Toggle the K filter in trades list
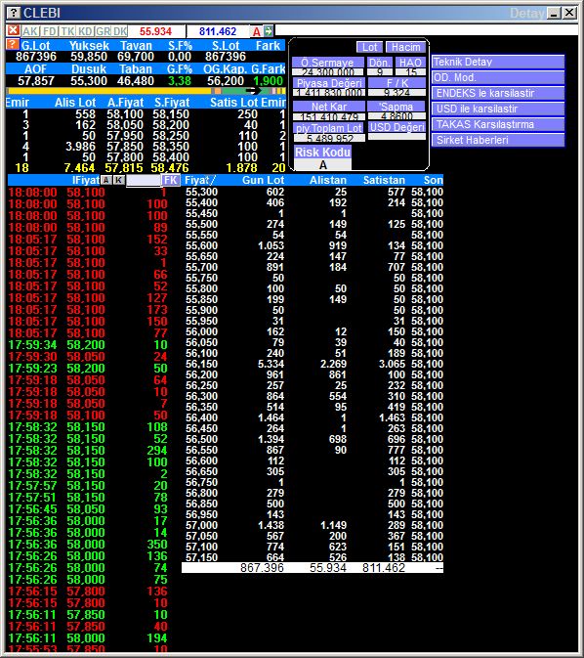This screenshot has height=658, width=584. click(x=119, y=180)
